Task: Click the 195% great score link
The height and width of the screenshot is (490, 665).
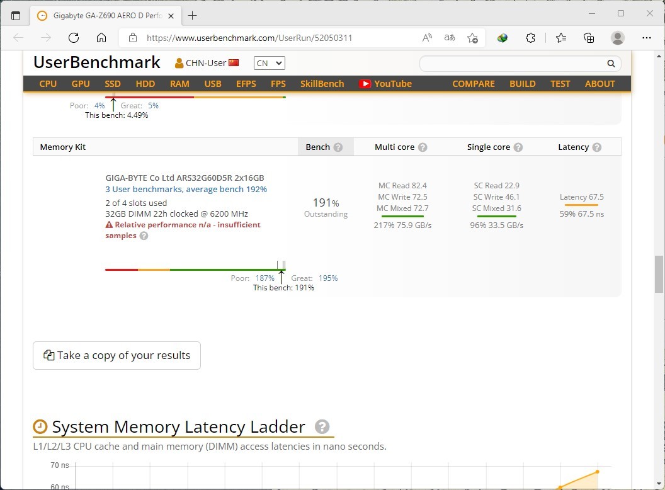Action: [x=328, y=278]
